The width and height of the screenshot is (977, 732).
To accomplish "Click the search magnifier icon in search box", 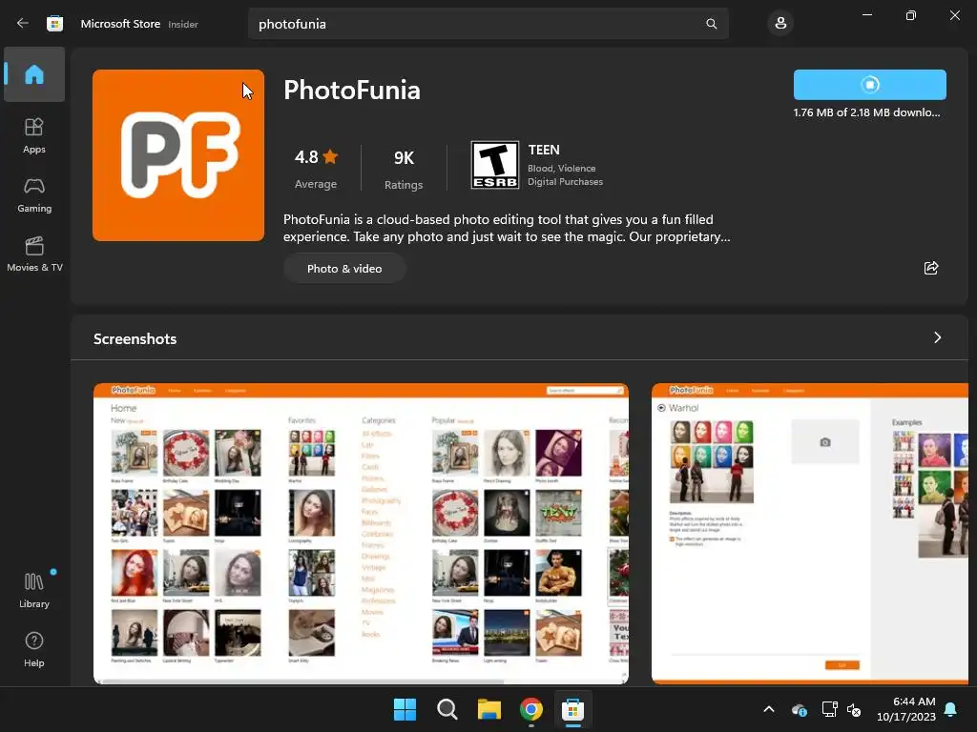I will [x=712, y=24].
